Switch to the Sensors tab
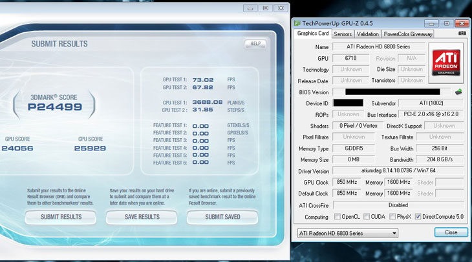 343,34
